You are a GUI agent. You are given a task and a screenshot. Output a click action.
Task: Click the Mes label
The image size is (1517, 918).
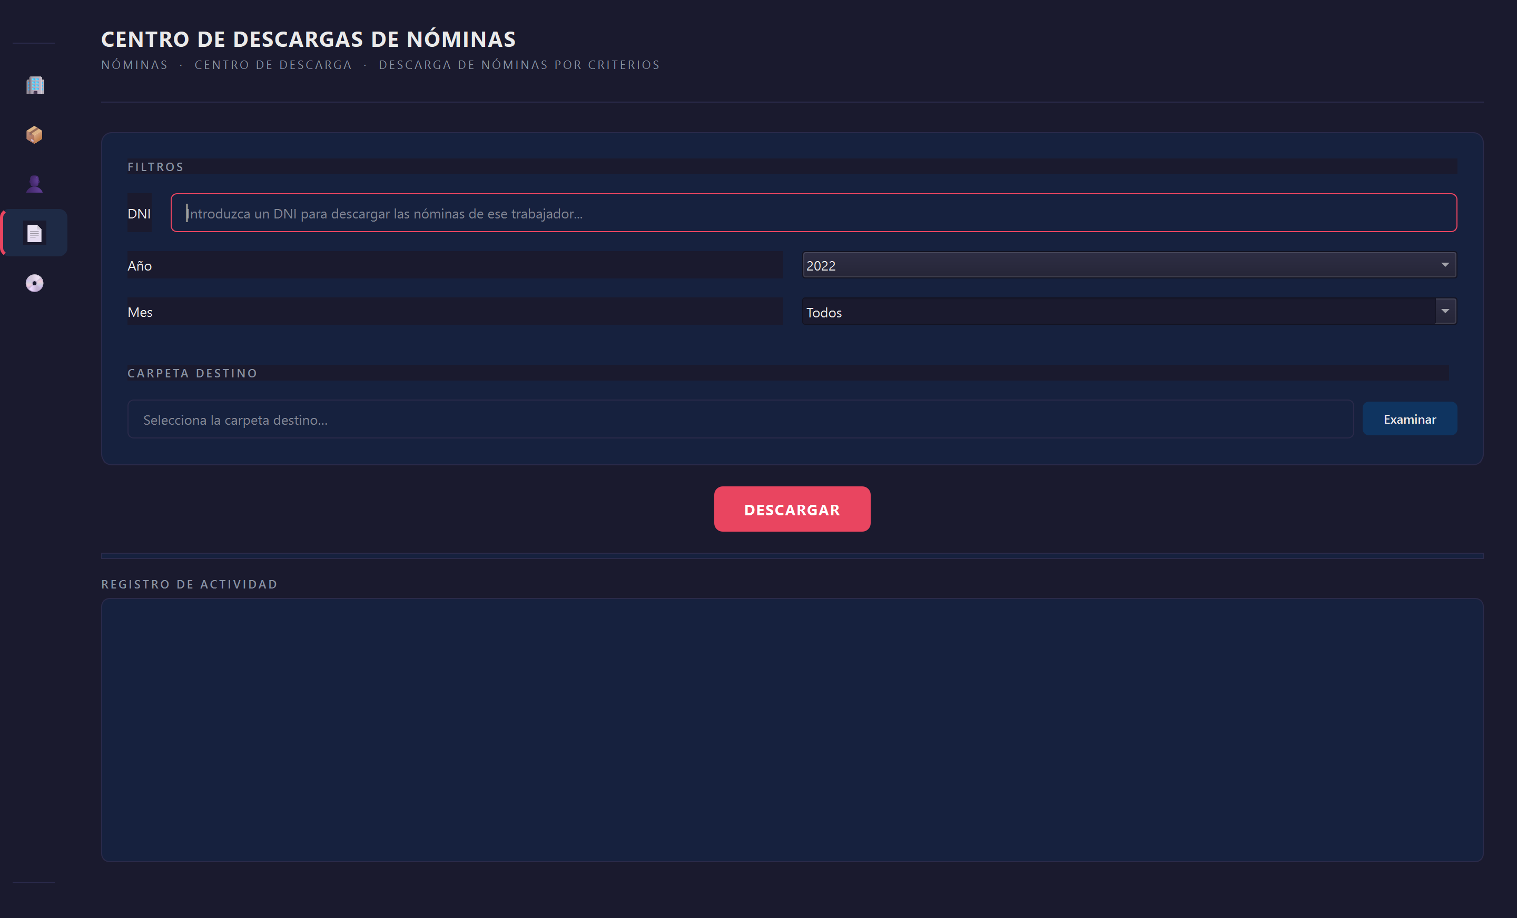pos(140,312)
